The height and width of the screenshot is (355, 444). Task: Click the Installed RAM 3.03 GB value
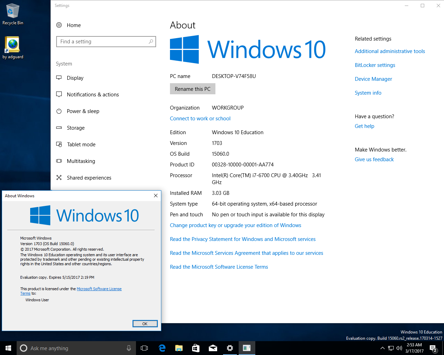coord(221,193)
